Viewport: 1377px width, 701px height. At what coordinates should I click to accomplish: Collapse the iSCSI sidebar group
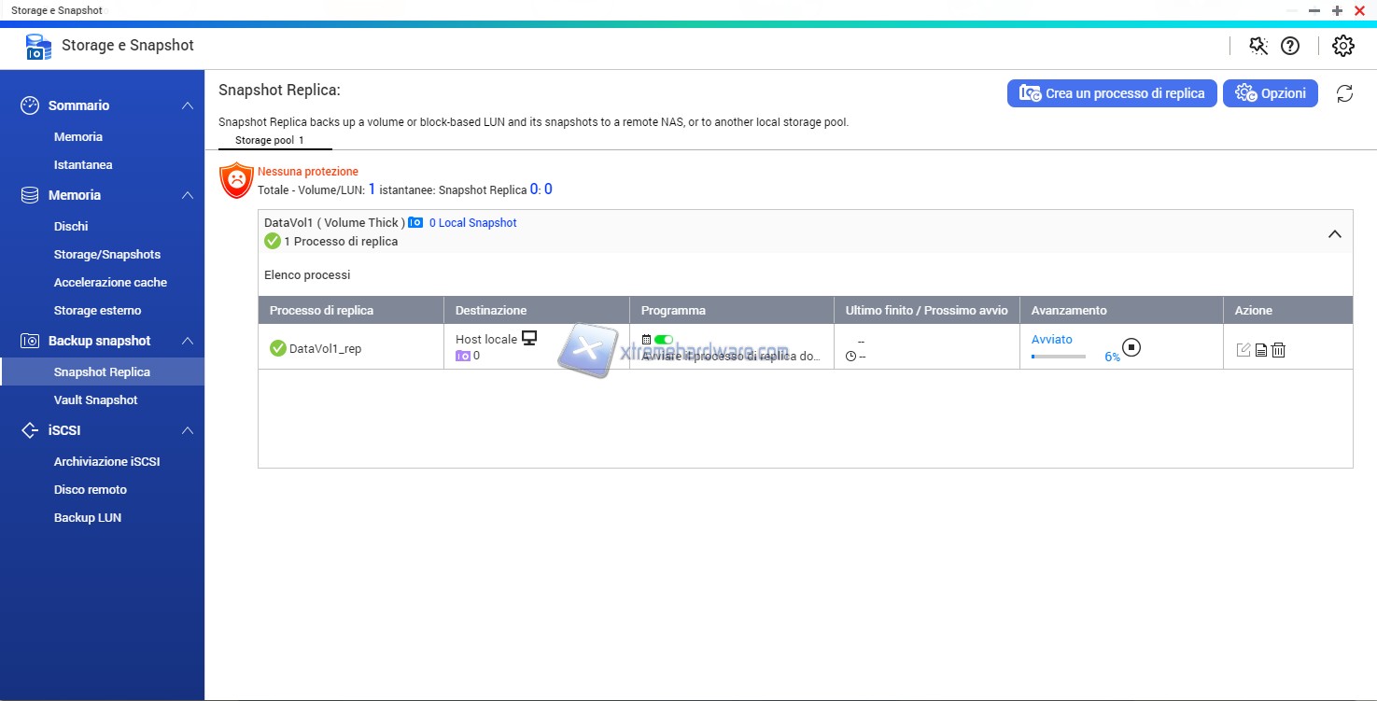tap(188, 430)
